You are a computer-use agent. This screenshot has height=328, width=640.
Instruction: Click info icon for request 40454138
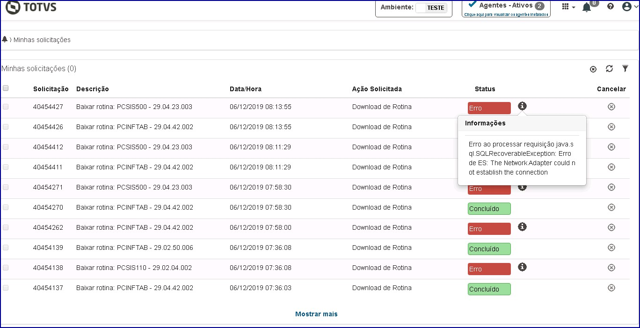click(x=523, y=267)
